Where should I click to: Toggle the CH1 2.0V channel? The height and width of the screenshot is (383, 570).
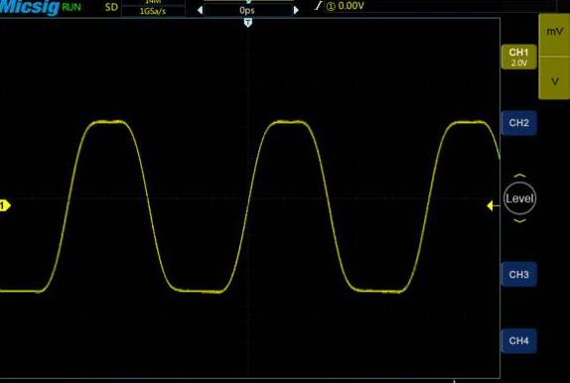click(518, 57)
